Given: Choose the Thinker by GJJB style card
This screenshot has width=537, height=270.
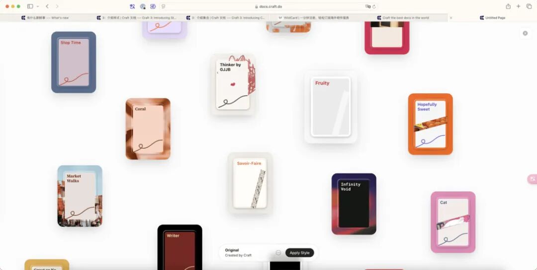Looking at the screenshot, I should pyautogui.click(x=233, y=84).
